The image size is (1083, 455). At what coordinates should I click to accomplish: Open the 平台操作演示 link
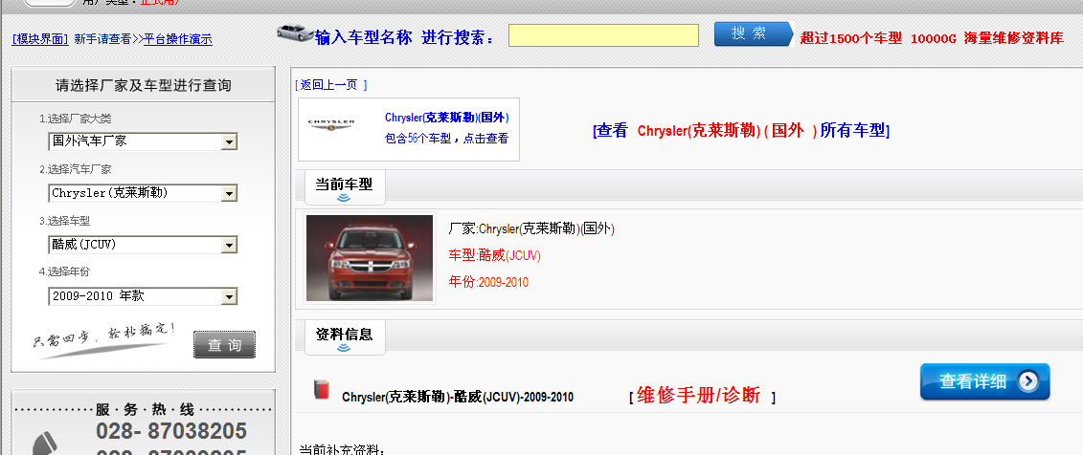[x=177, y=39]
